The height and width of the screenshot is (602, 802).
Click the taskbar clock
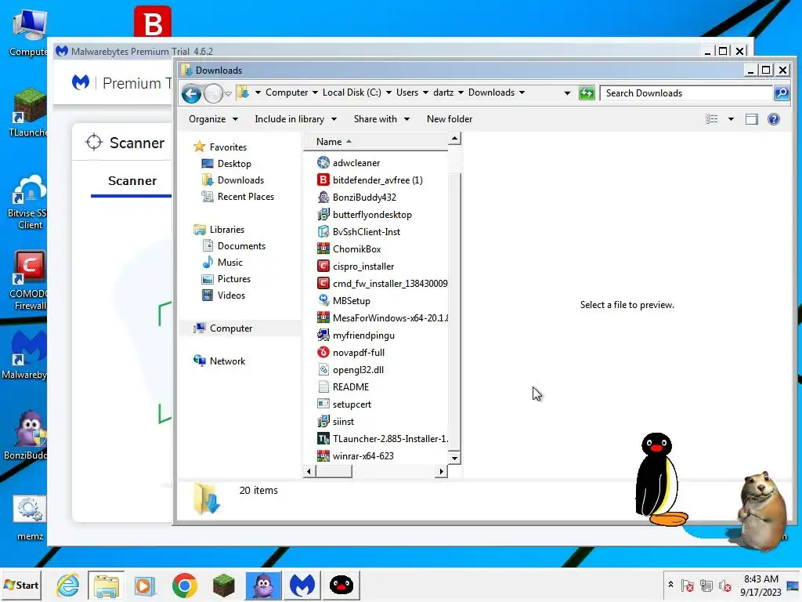coord(760,585)
